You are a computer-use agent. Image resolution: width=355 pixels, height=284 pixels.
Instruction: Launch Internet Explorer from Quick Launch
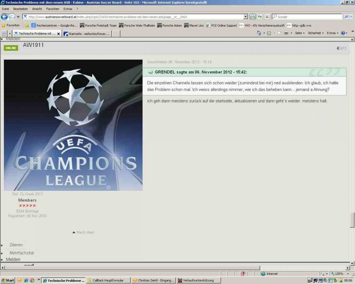pyautogui.click(x=26, y=280)
